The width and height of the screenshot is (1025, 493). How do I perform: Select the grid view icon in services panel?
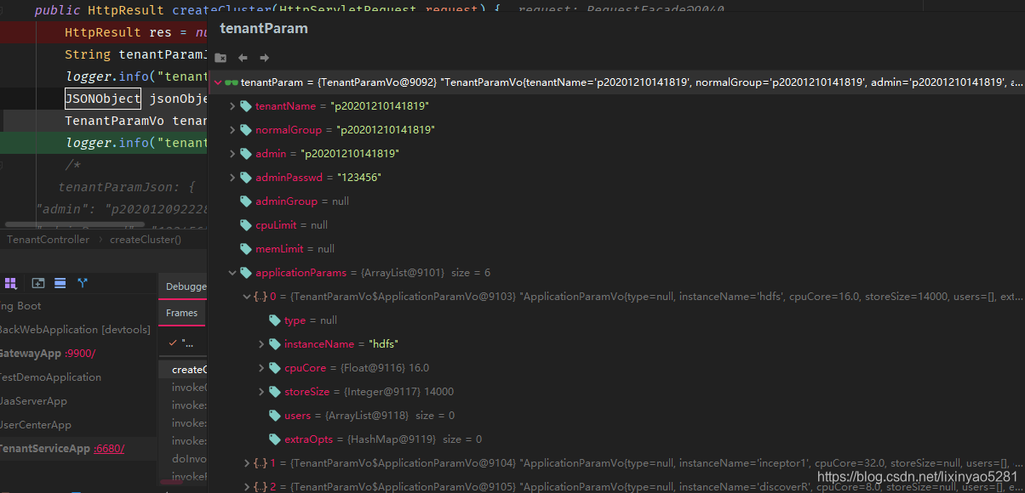click(11, 283)
